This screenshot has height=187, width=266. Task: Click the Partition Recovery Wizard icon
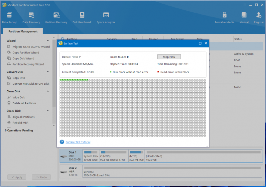pos(9,64)
